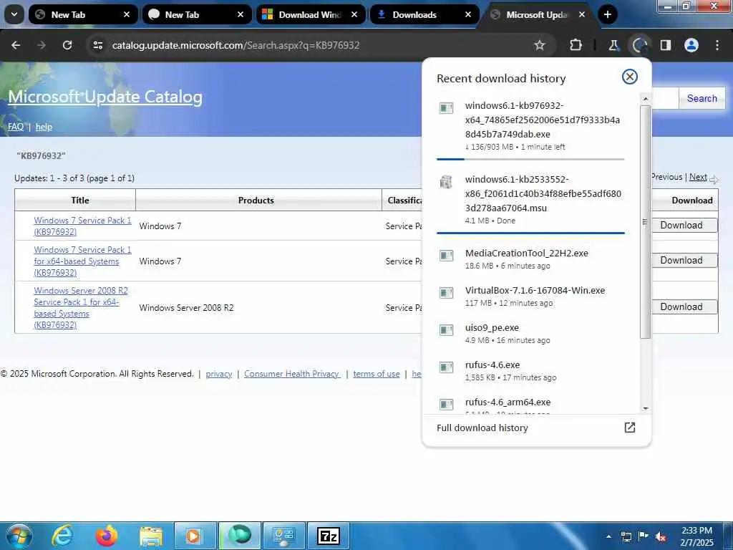
Task: Open Chrome Labs flask icon
Action: point(613,45)
